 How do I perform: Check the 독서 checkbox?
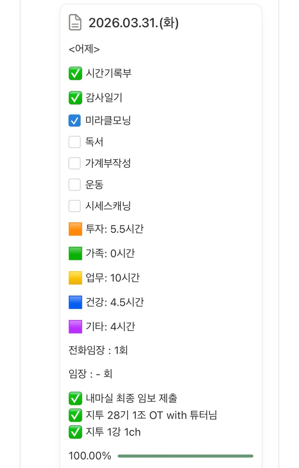pos(75,142)
